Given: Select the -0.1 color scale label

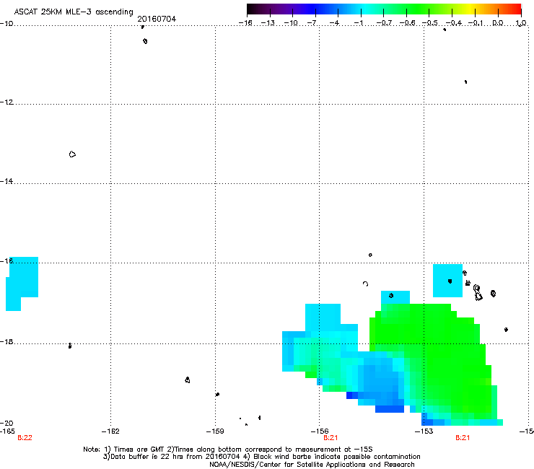Looking at the screenshot, I should 476,23.
